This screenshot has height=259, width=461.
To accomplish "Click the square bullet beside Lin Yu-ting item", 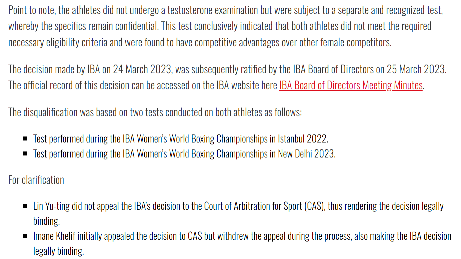I will [x=25, y=206].
